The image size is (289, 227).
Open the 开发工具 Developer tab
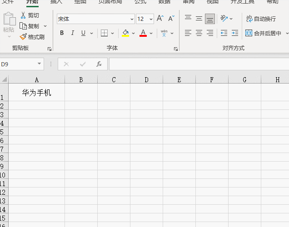coord(243,2)
